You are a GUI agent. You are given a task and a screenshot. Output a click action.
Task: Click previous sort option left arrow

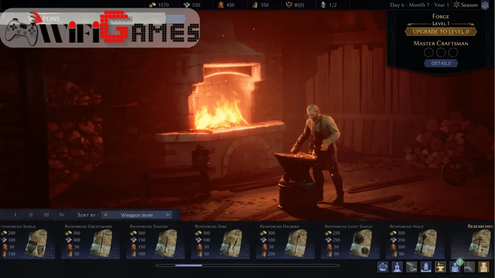(105, 215)
